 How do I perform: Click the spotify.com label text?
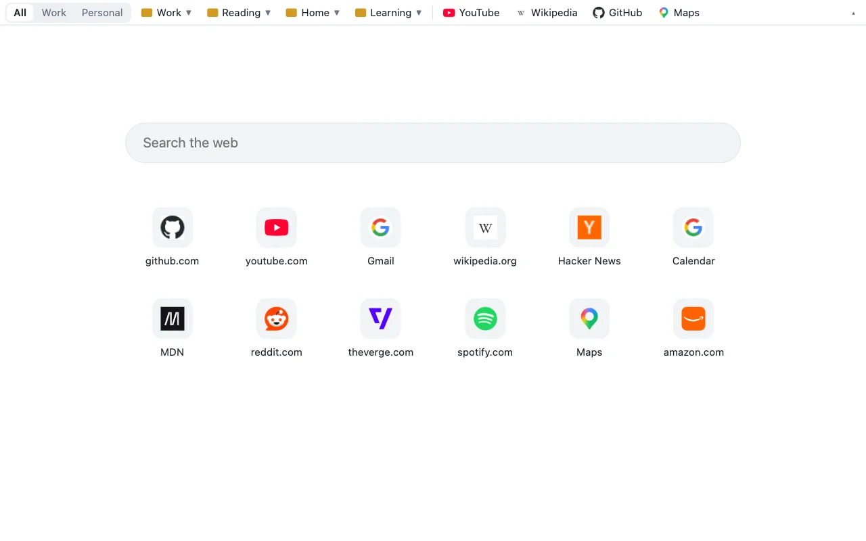485,352
